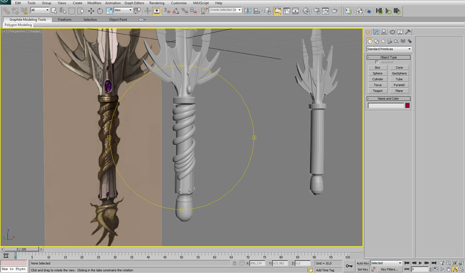Toggle Window/Crossing selection mode
465x273 pixels.
pos(81,11)
